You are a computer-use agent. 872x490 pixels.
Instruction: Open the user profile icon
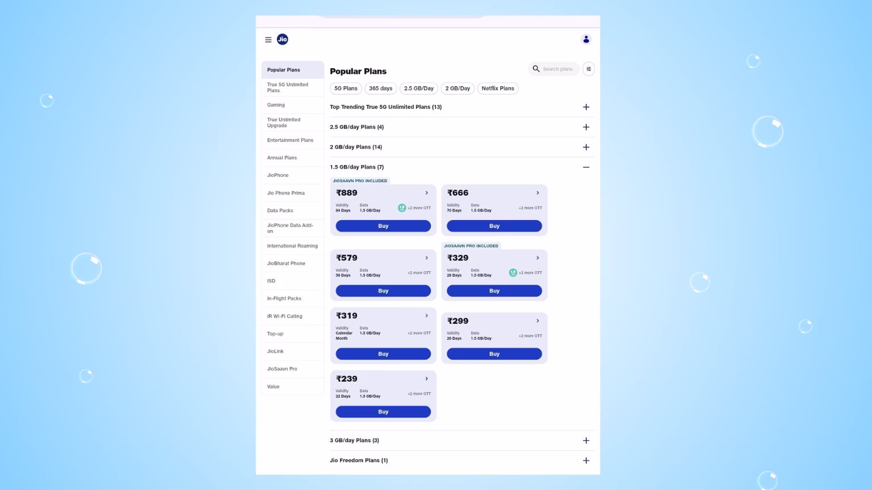586,39
